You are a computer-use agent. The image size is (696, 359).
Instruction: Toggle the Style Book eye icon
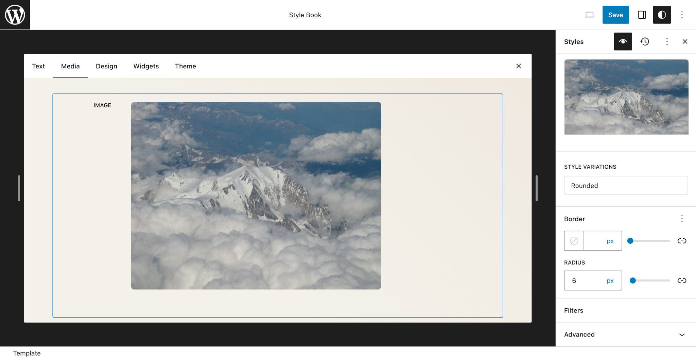[x=623, y=41]
